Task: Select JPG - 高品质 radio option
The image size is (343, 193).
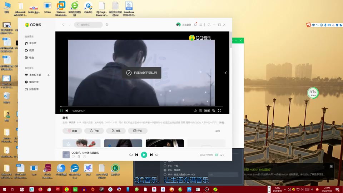Action: [x=165, y=170]
